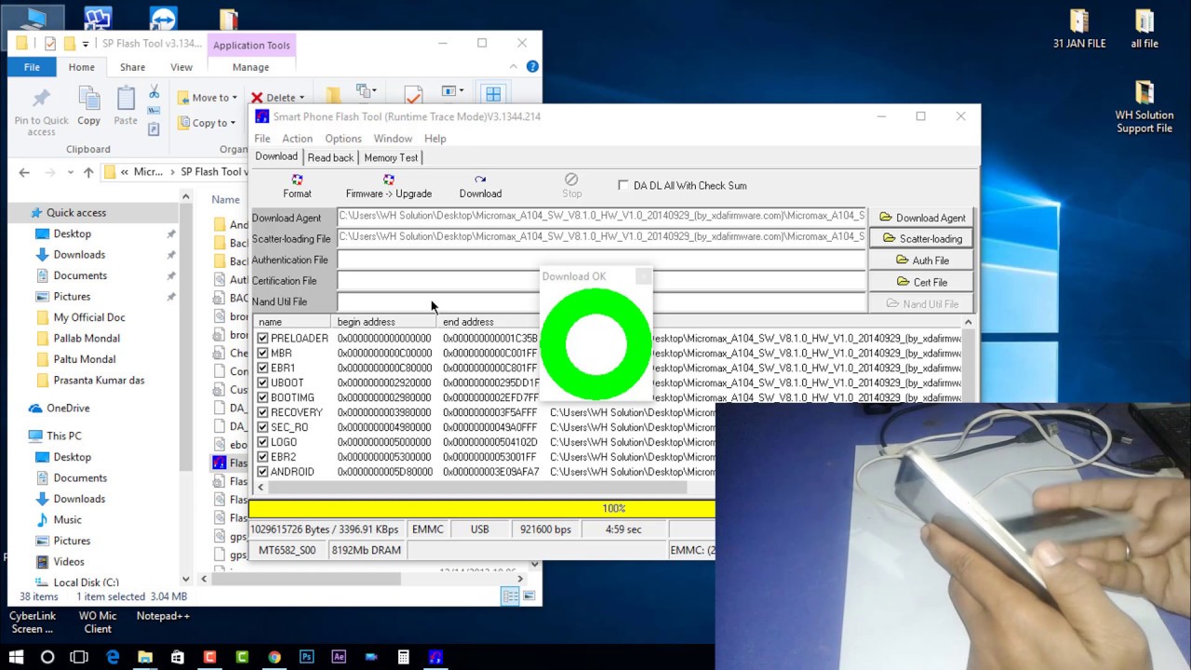This screenshot has width=1191, height=670.
Task: Click the Cut scissors icon in Explorer
Action: (154, 93)
